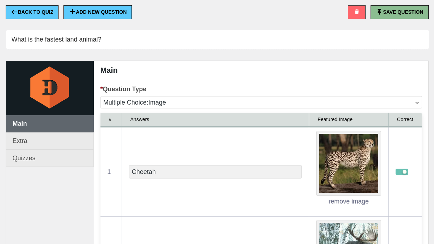Click the # column header
Image resolution: width=434 pixels, height=244 pixels.
pyautogui.click(x=110, y=119)
